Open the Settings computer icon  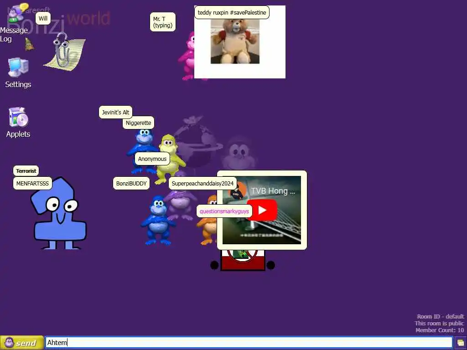(18, 67)
